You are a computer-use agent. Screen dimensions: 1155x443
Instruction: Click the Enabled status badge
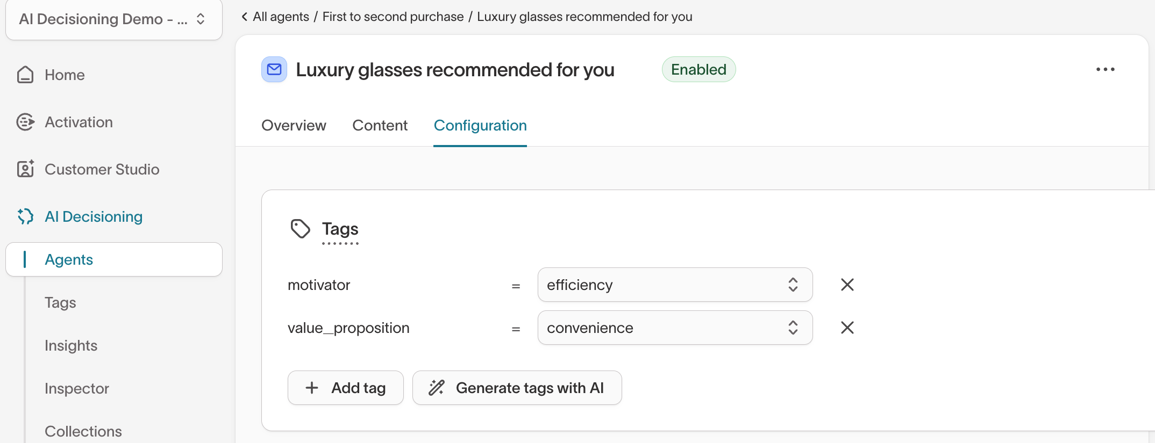698,69
